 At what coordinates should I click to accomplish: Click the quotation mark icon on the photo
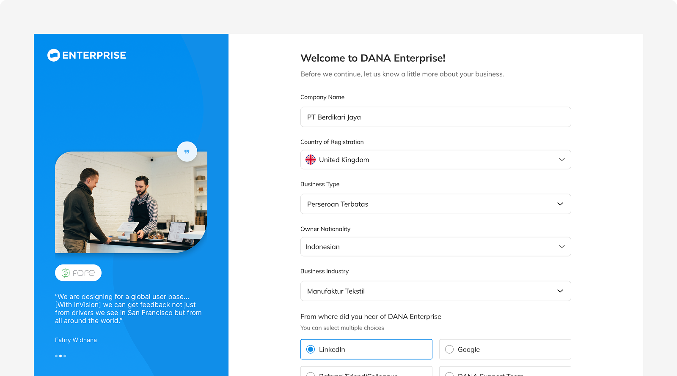(187, 152)
